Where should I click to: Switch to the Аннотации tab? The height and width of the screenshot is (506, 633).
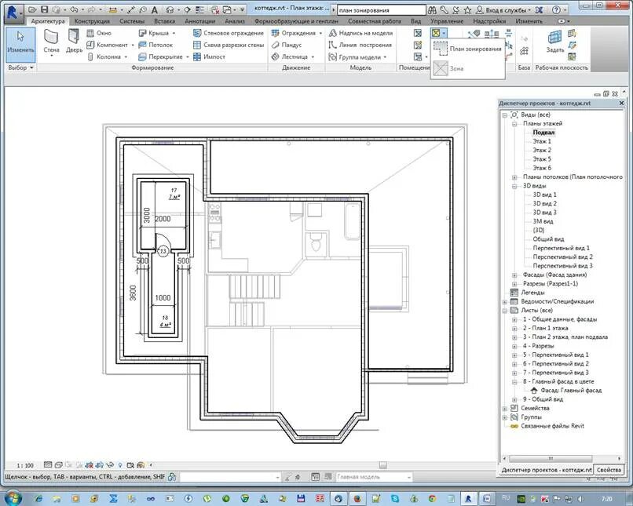(199, 21)
